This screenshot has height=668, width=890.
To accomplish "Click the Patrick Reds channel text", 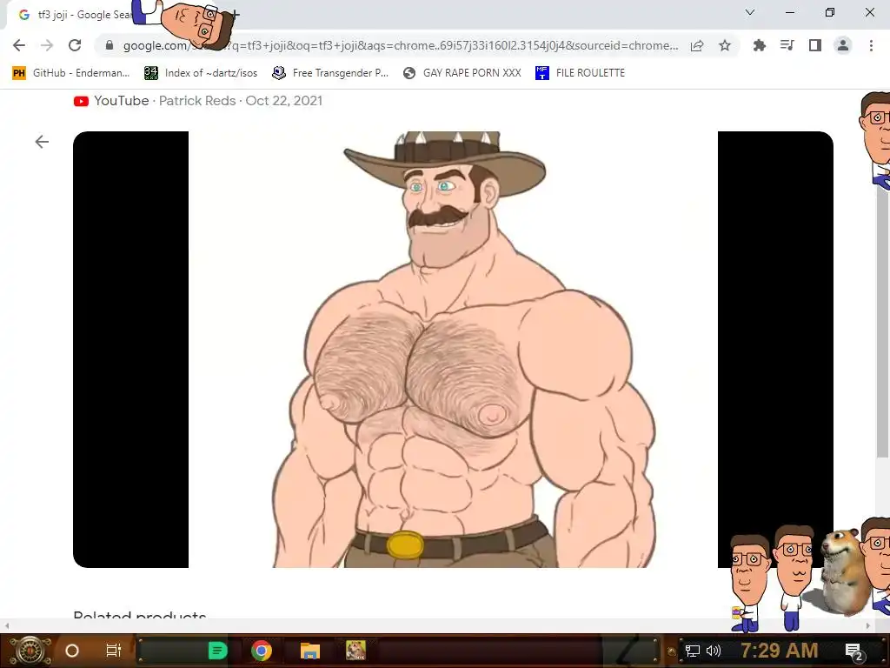I will click(197, 101).
